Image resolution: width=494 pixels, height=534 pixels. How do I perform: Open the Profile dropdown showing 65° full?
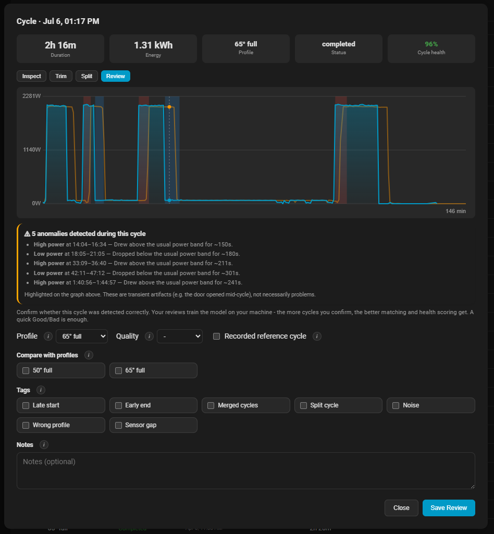point(82,337)
